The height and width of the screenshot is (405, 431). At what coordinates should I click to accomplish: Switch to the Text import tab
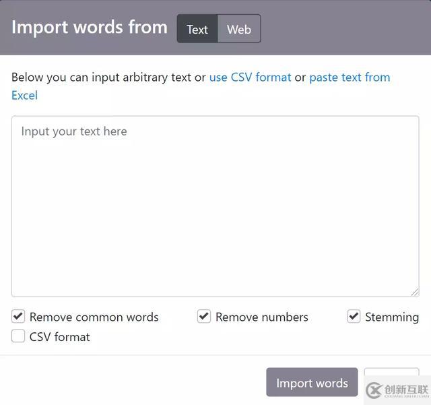click(197, 28)
